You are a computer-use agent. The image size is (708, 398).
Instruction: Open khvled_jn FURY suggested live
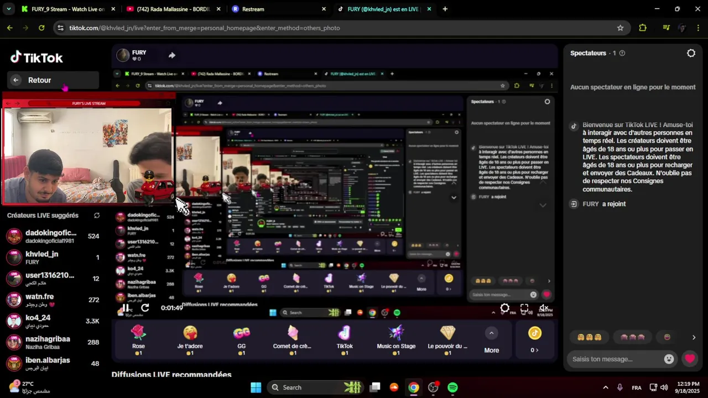point(53,258)
